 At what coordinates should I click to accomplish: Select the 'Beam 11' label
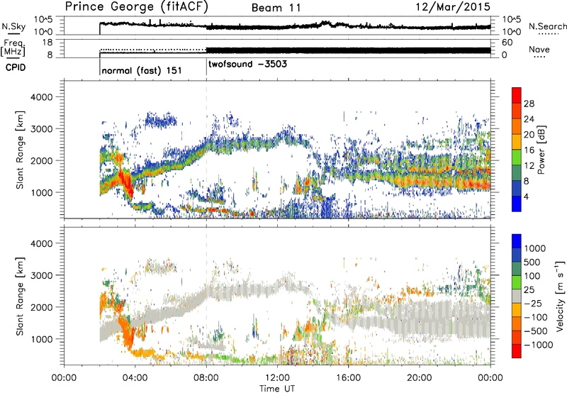click(276, 8)
